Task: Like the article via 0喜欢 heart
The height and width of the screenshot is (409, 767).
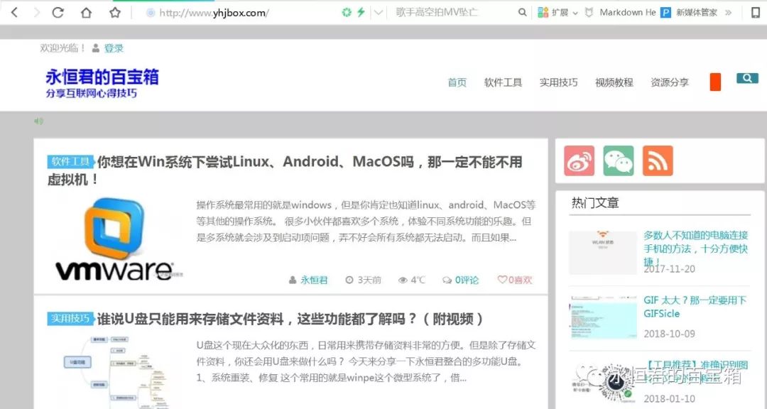Action: (x=515, y=280)
